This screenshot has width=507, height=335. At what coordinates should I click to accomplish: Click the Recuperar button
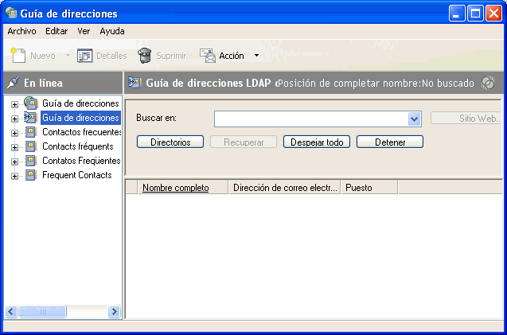point(244,142)
